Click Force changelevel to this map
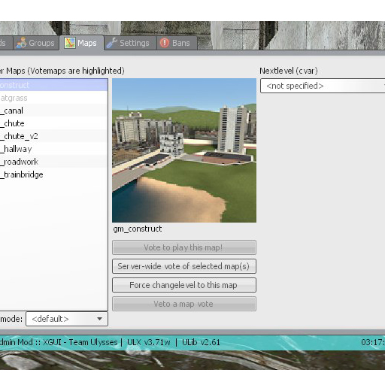385x385 pixels. 184,285
